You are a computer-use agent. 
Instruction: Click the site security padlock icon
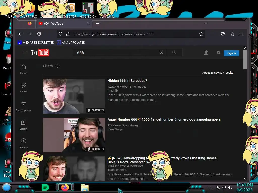click(68, 34)
